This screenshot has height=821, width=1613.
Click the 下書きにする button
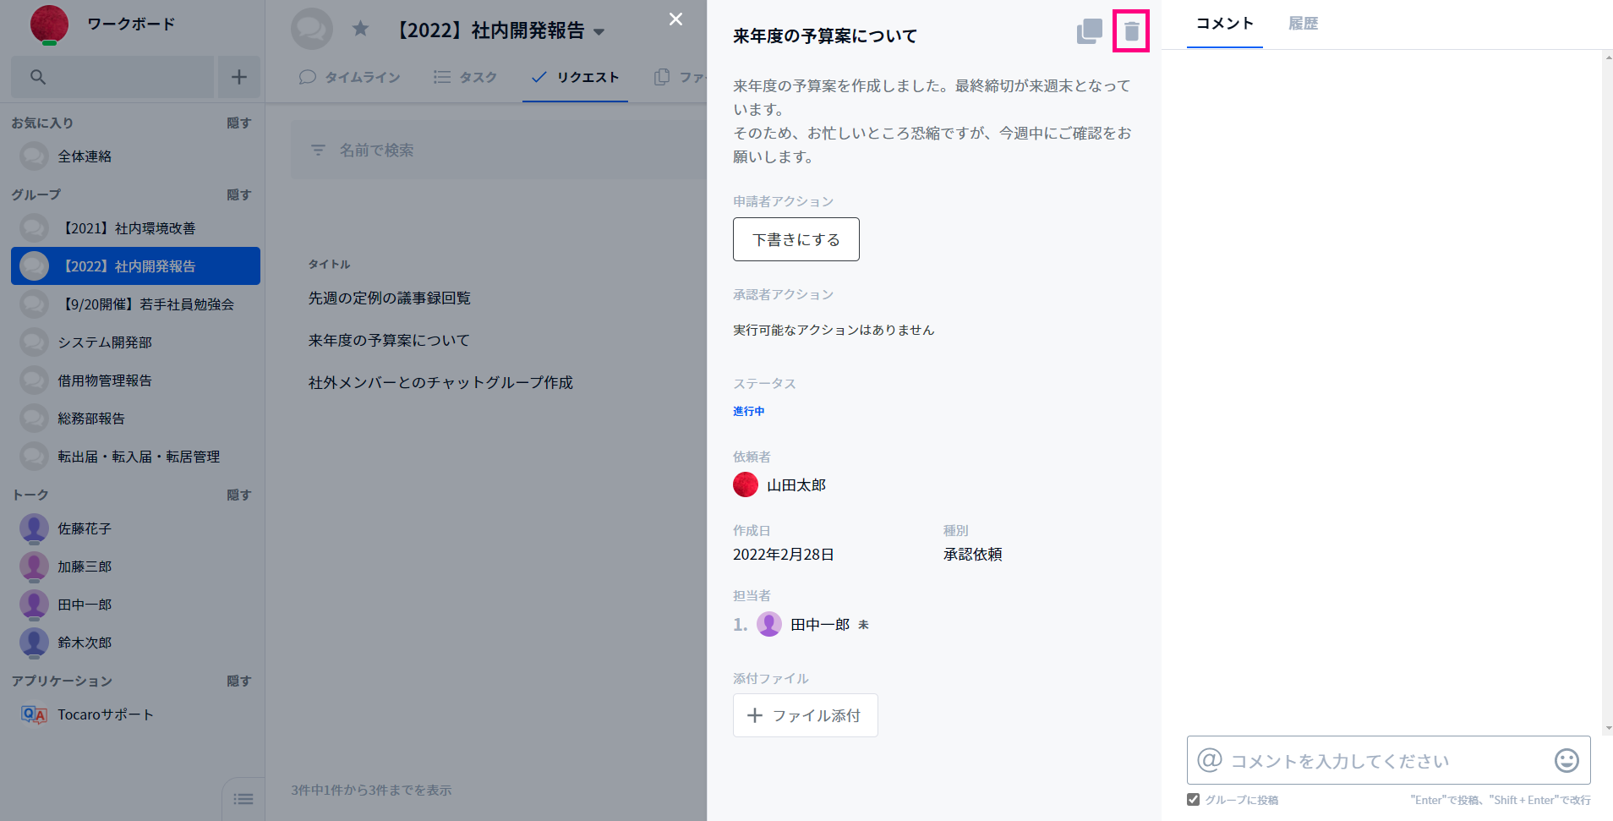[x=796, y=239]
